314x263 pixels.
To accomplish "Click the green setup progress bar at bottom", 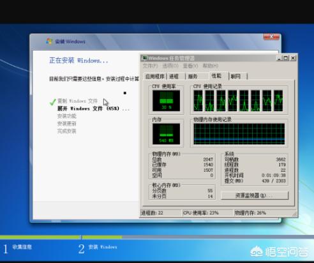I will (61, 237).
